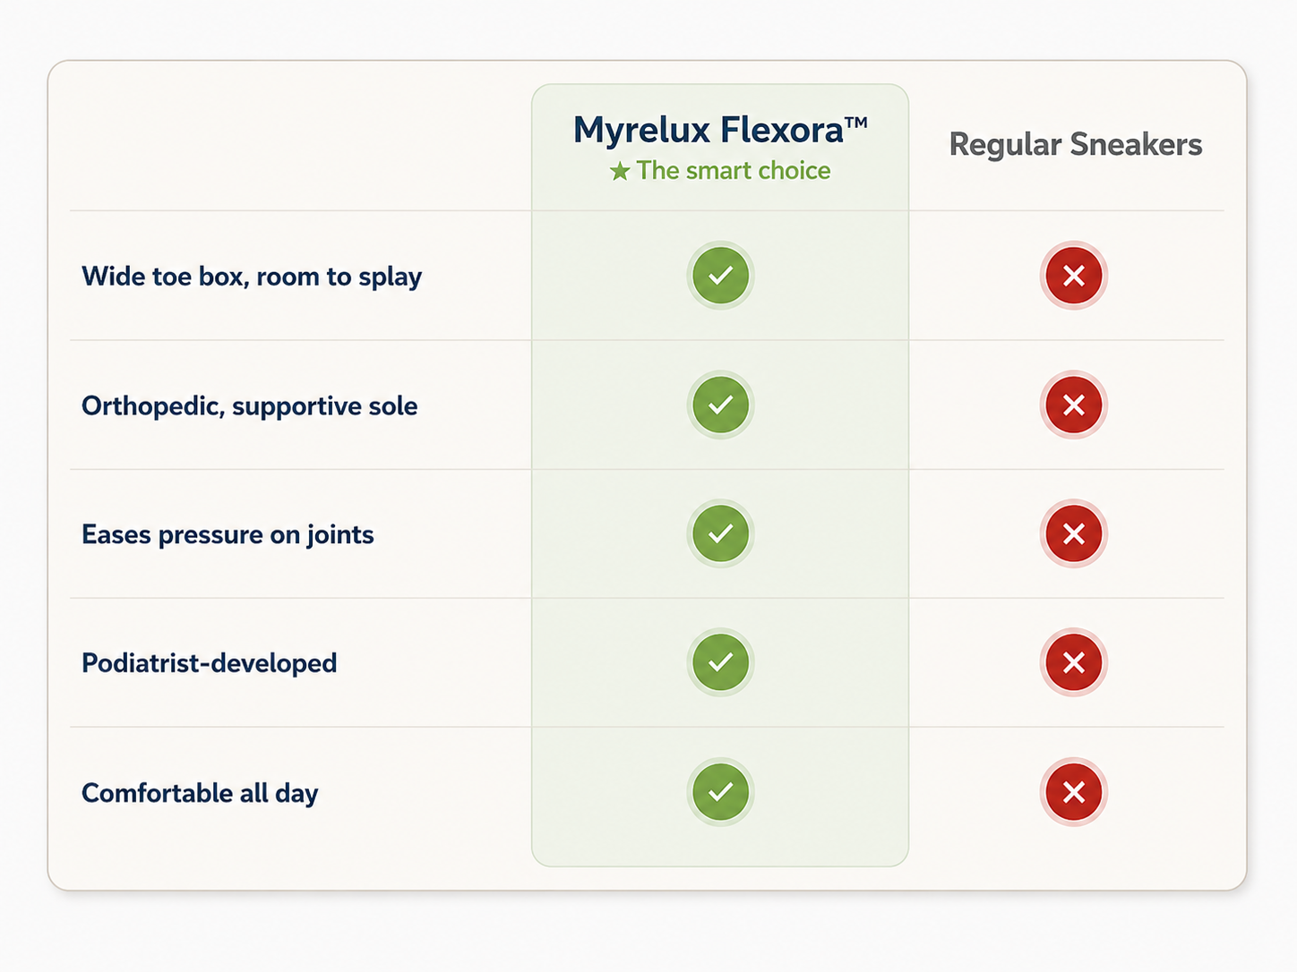
Task: Click red X for Eases pressure on joints
Action: pos(1074,533)
